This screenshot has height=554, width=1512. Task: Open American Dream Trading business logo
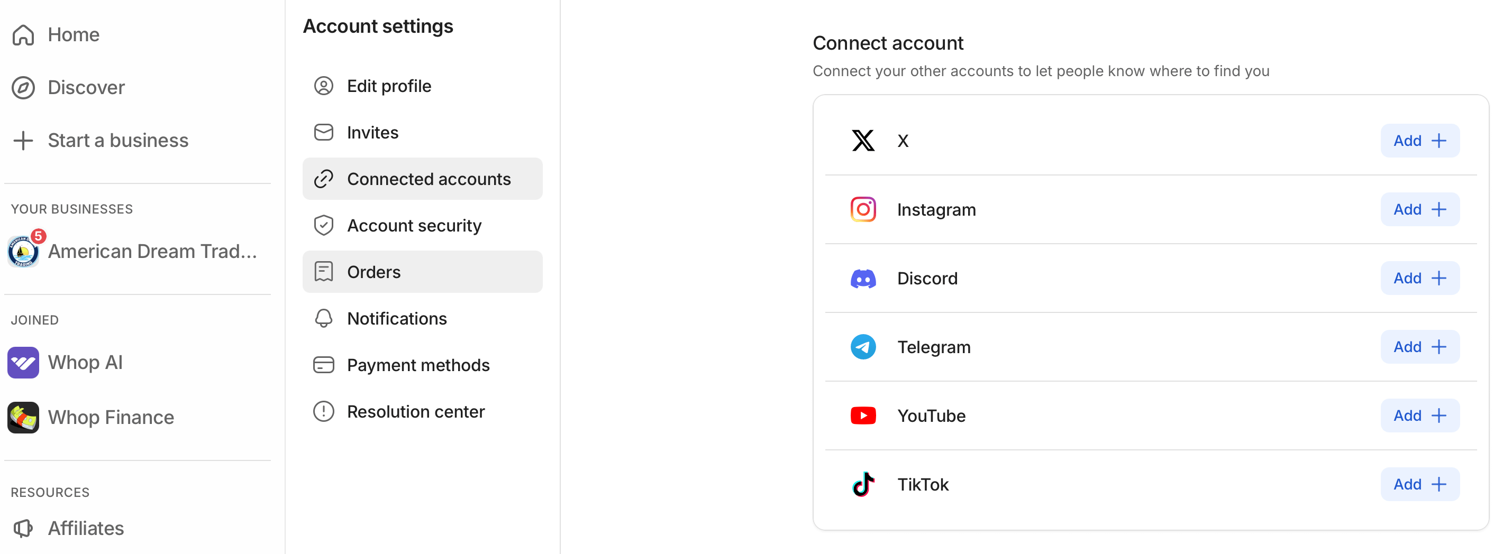[x=23, y=252]
